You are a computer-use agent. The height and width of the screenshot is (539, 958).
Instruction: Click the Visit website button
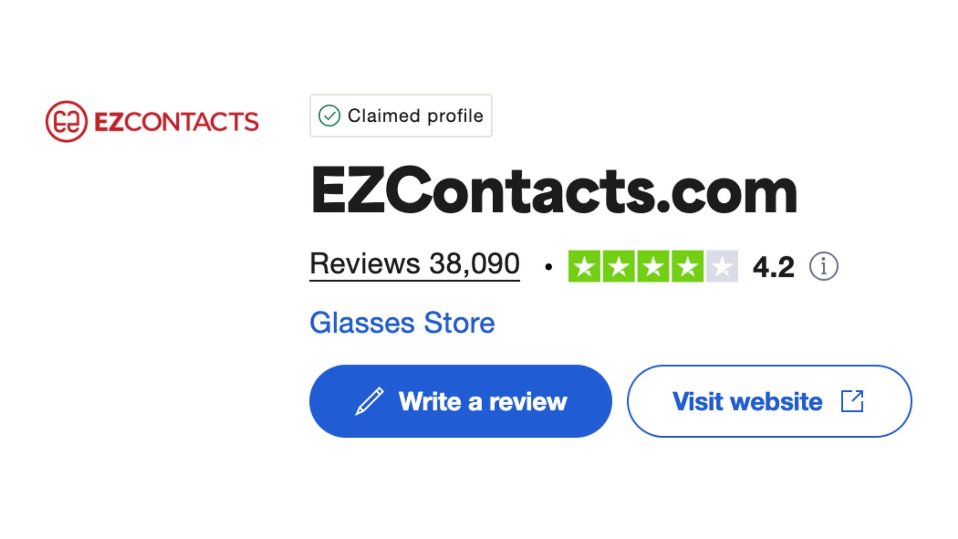[770, 401]
